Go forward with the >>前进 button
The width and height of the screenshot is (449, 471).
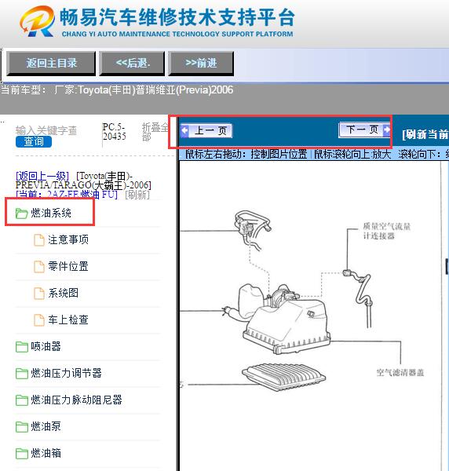pos(201,64)
